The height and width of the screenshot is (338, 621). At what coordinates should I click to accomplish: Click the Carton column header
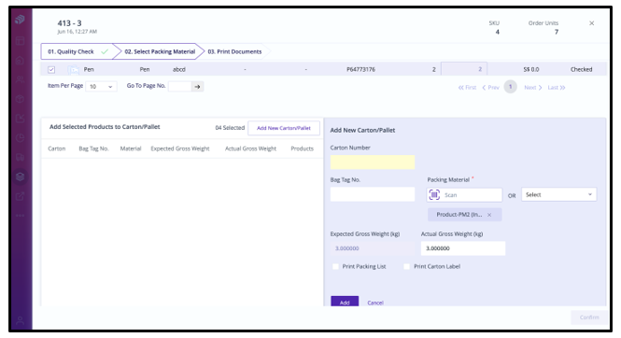tap(57, 148)
